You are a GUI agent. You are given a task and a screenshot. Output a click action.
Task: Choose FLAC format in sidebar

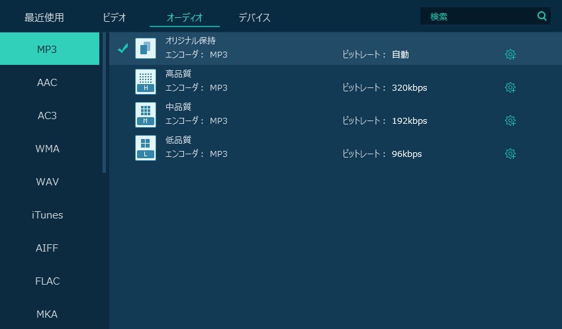point(47,281)
